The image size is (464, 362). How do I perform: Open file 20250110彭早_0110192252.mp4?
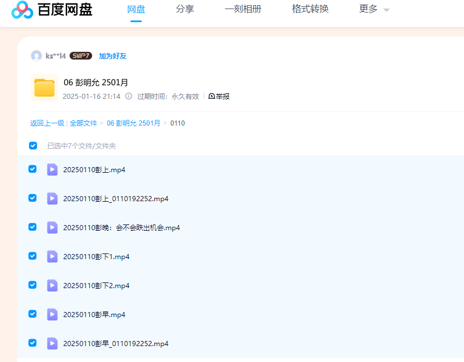[116, 343]
